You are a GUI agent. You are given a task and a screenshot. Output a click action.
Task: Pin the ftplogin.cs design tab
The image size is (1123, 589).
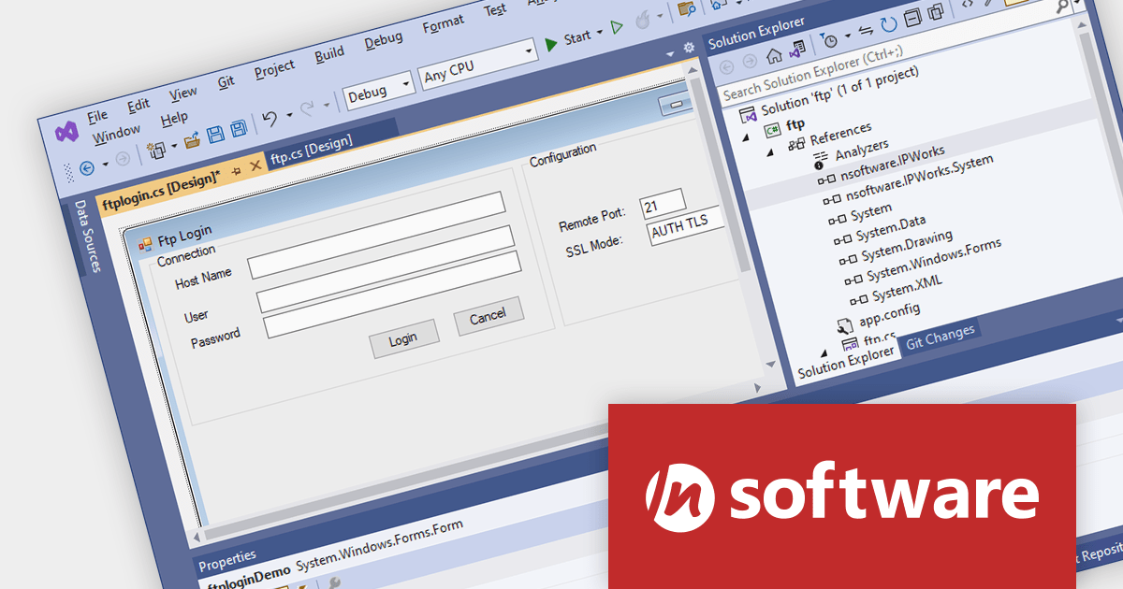point(236,170)
